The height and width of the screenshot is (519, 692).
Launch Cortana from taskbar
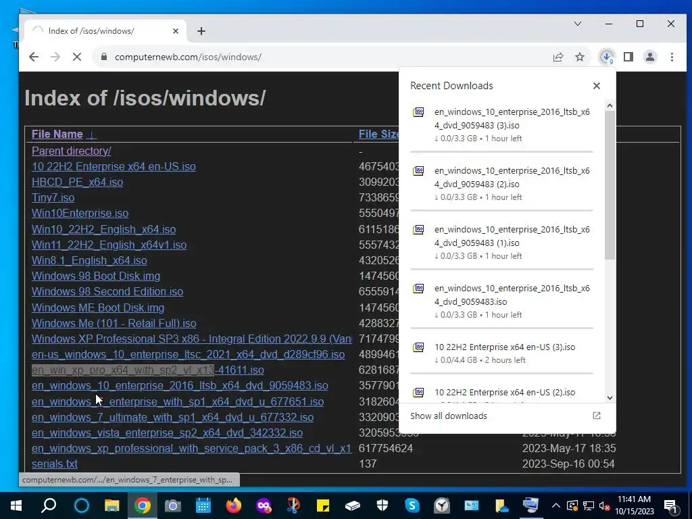click(82, 505)
